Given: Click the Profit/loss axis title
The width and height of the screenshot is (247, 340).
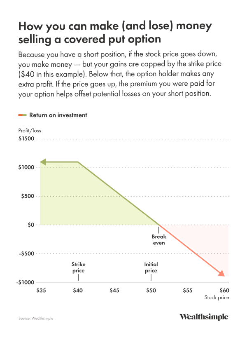Looking at the screenshot, I should [x=30, y=131].
